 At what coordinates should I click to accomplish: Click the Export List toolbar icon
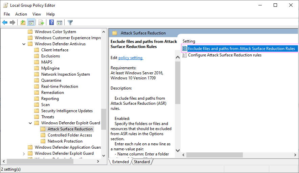(x=41, y=23)
